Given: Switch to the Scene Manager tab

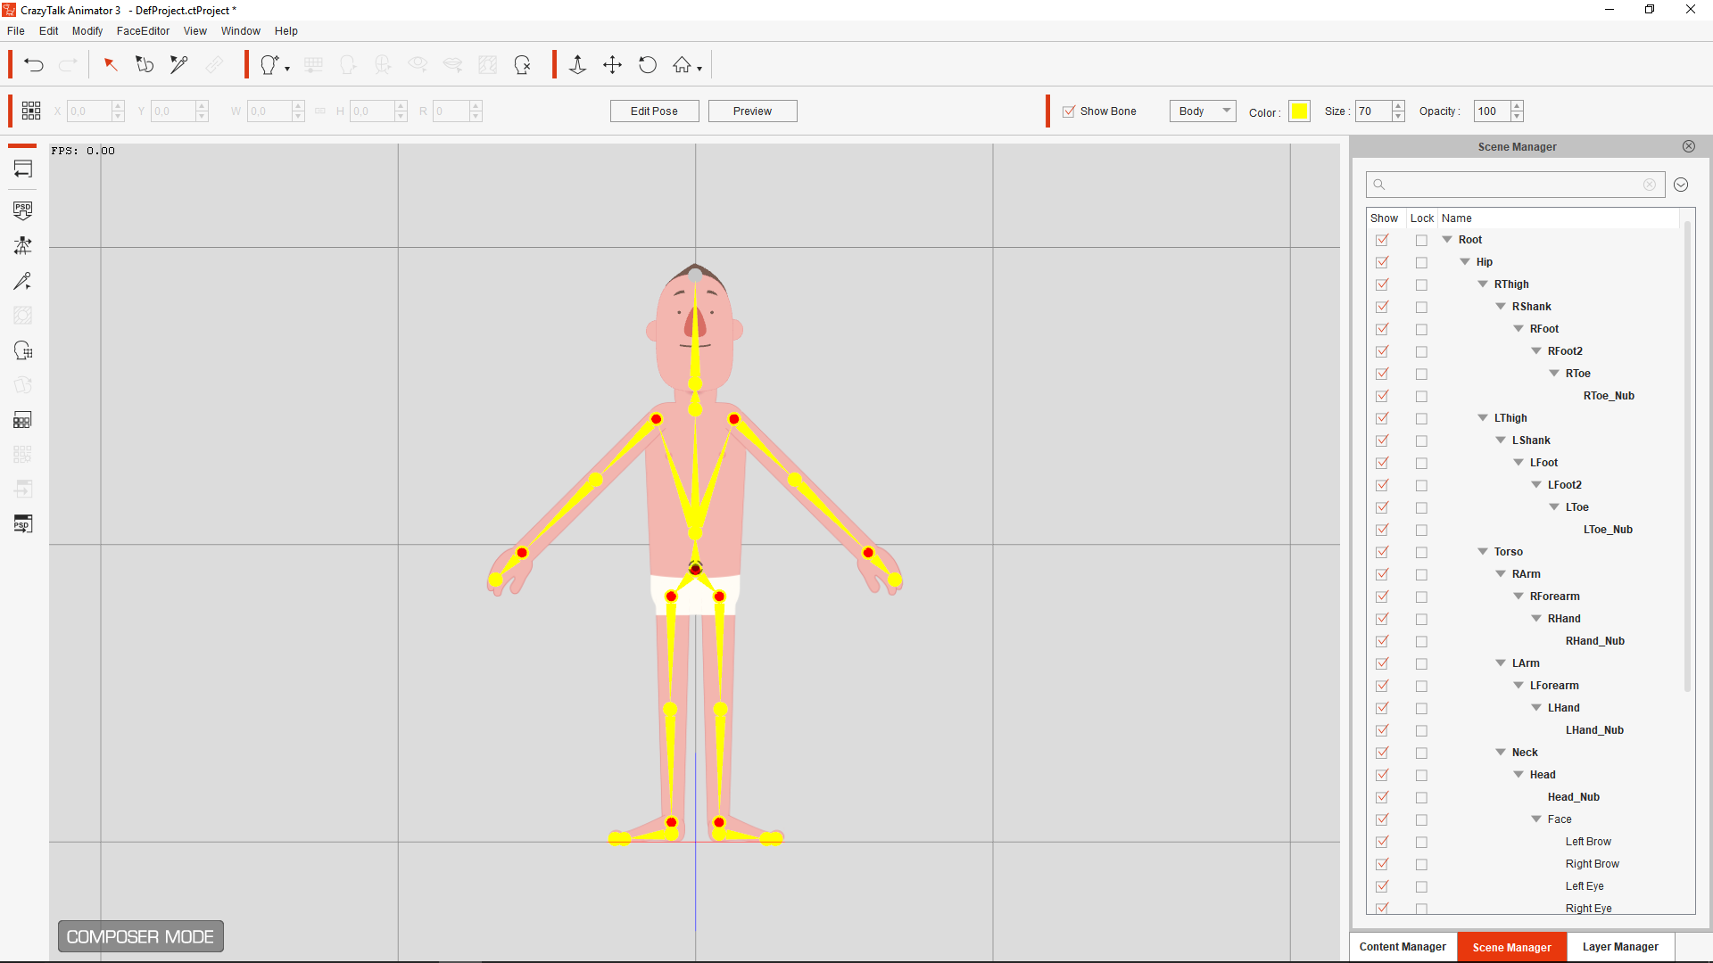Looking at the screenshot, I should pyautogui.click(x=1511, y=947).
